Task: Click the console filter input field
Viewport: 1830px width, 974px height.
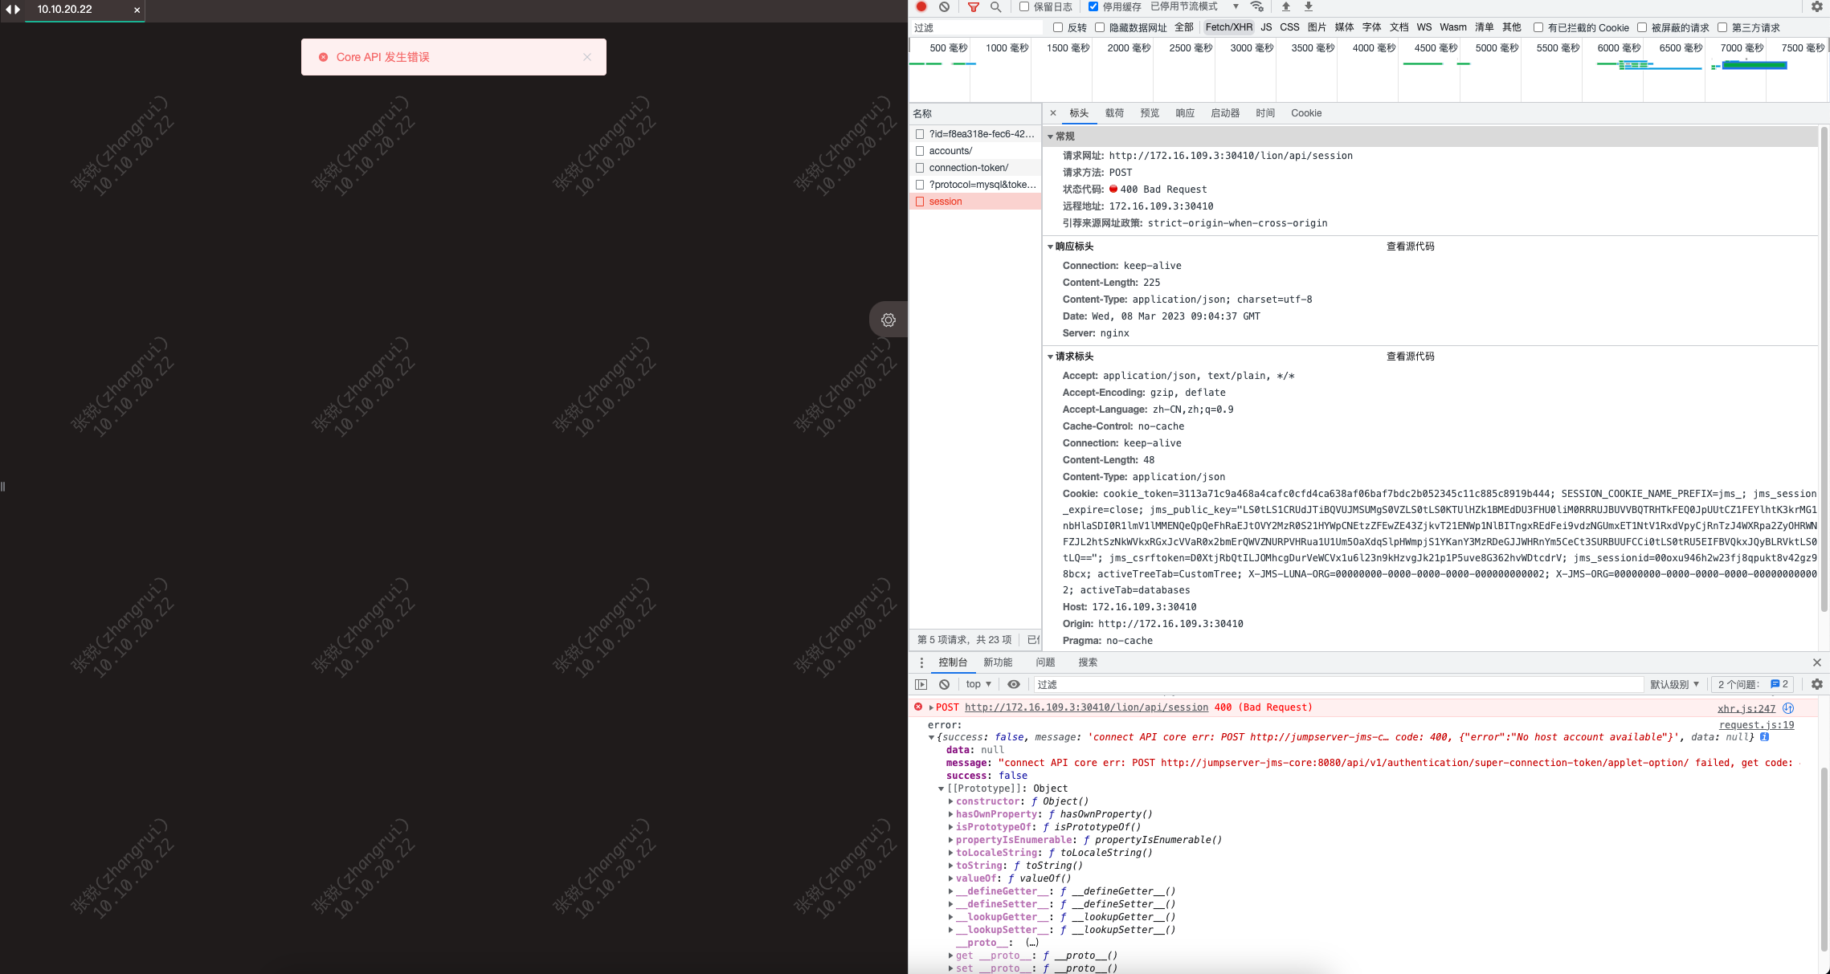Action: (x=1205, y=683)
